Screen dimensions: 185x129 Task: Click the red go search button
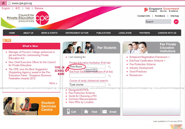coord(176,22)
